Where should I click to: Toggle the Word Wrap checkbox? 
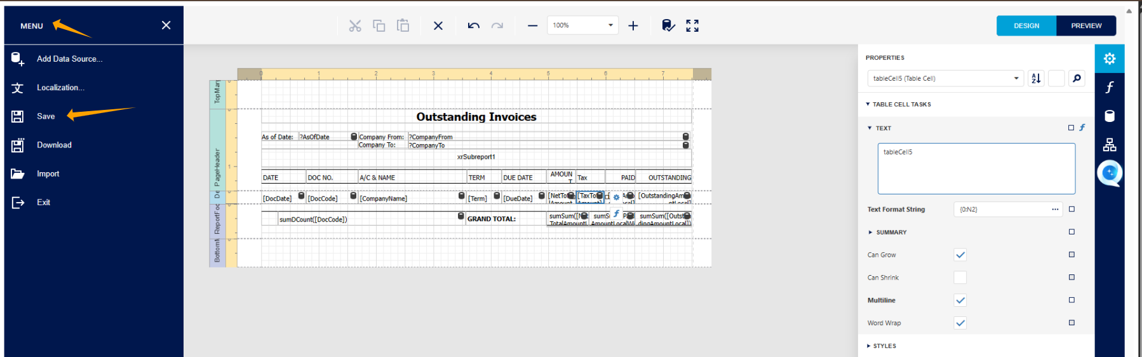click(x=960, y=323)
